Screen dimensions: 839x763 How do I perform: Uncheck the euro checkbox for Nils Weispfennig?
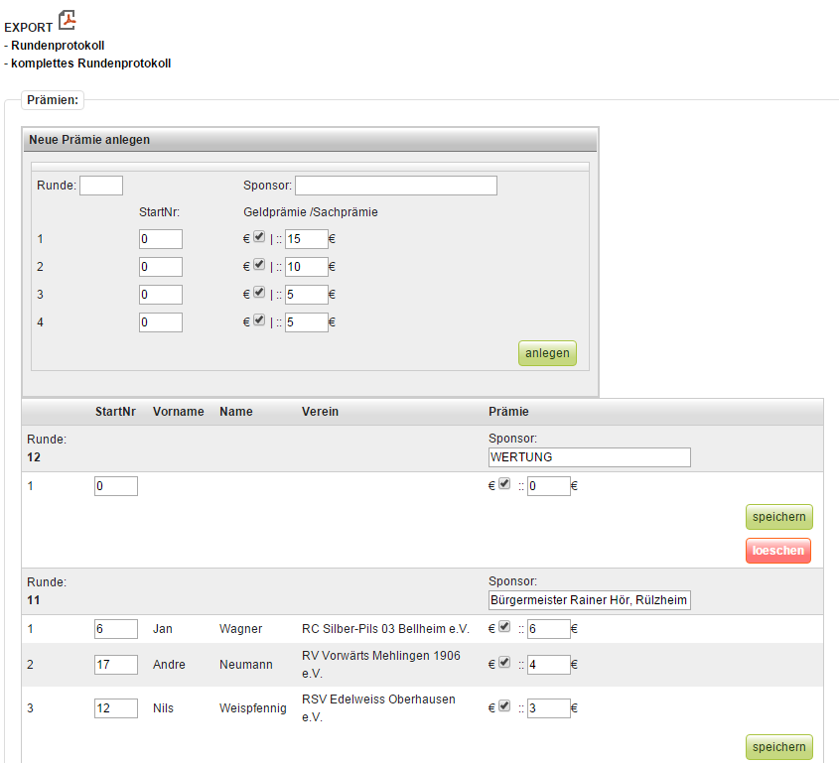504,706
